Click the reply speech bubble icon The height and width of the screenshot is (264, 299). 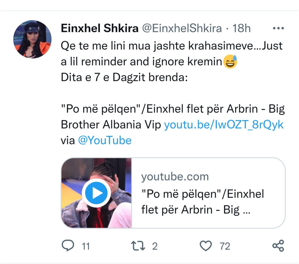[x=68, y=246]
